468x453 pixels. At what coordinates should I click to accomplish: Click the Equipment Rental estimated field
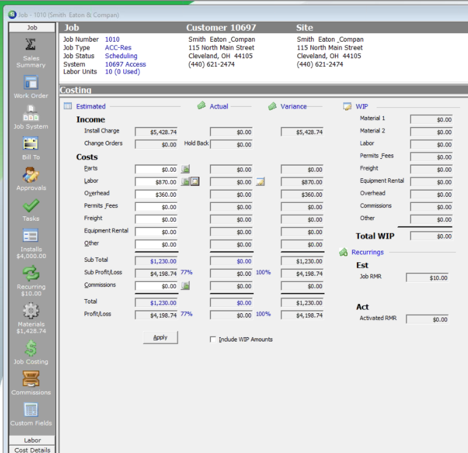pos(156,232)
